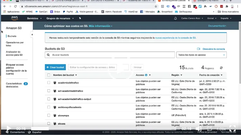Click the search magnifier icon in bucket search
This screenshot has width=241, height=135.
[48, 55]
